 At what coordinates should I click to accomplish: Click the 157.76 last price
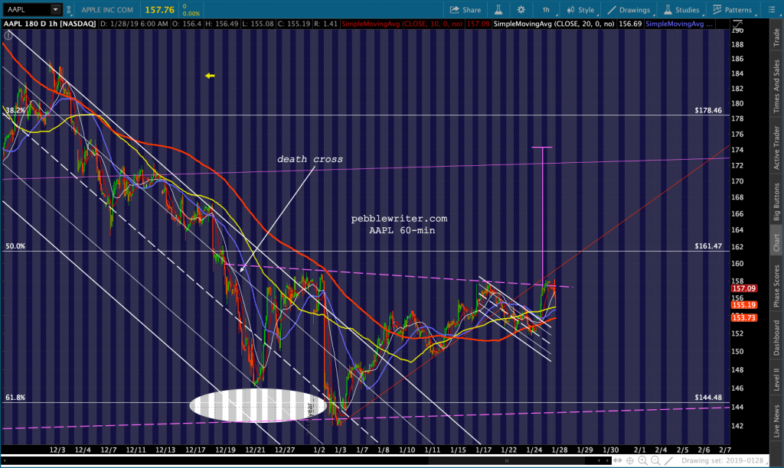click(x=159, y=9)
